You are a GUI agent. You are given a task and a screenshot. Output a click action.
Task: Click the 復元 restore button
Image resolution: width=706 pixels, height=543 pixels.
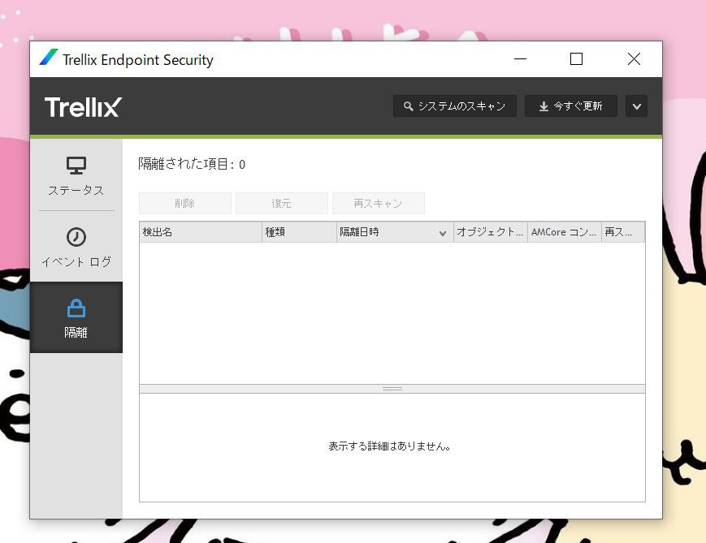pyautogui.click(x=281, y=204)
